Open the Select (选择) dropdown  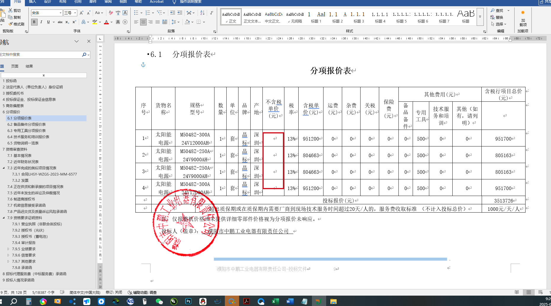point(499,24)
